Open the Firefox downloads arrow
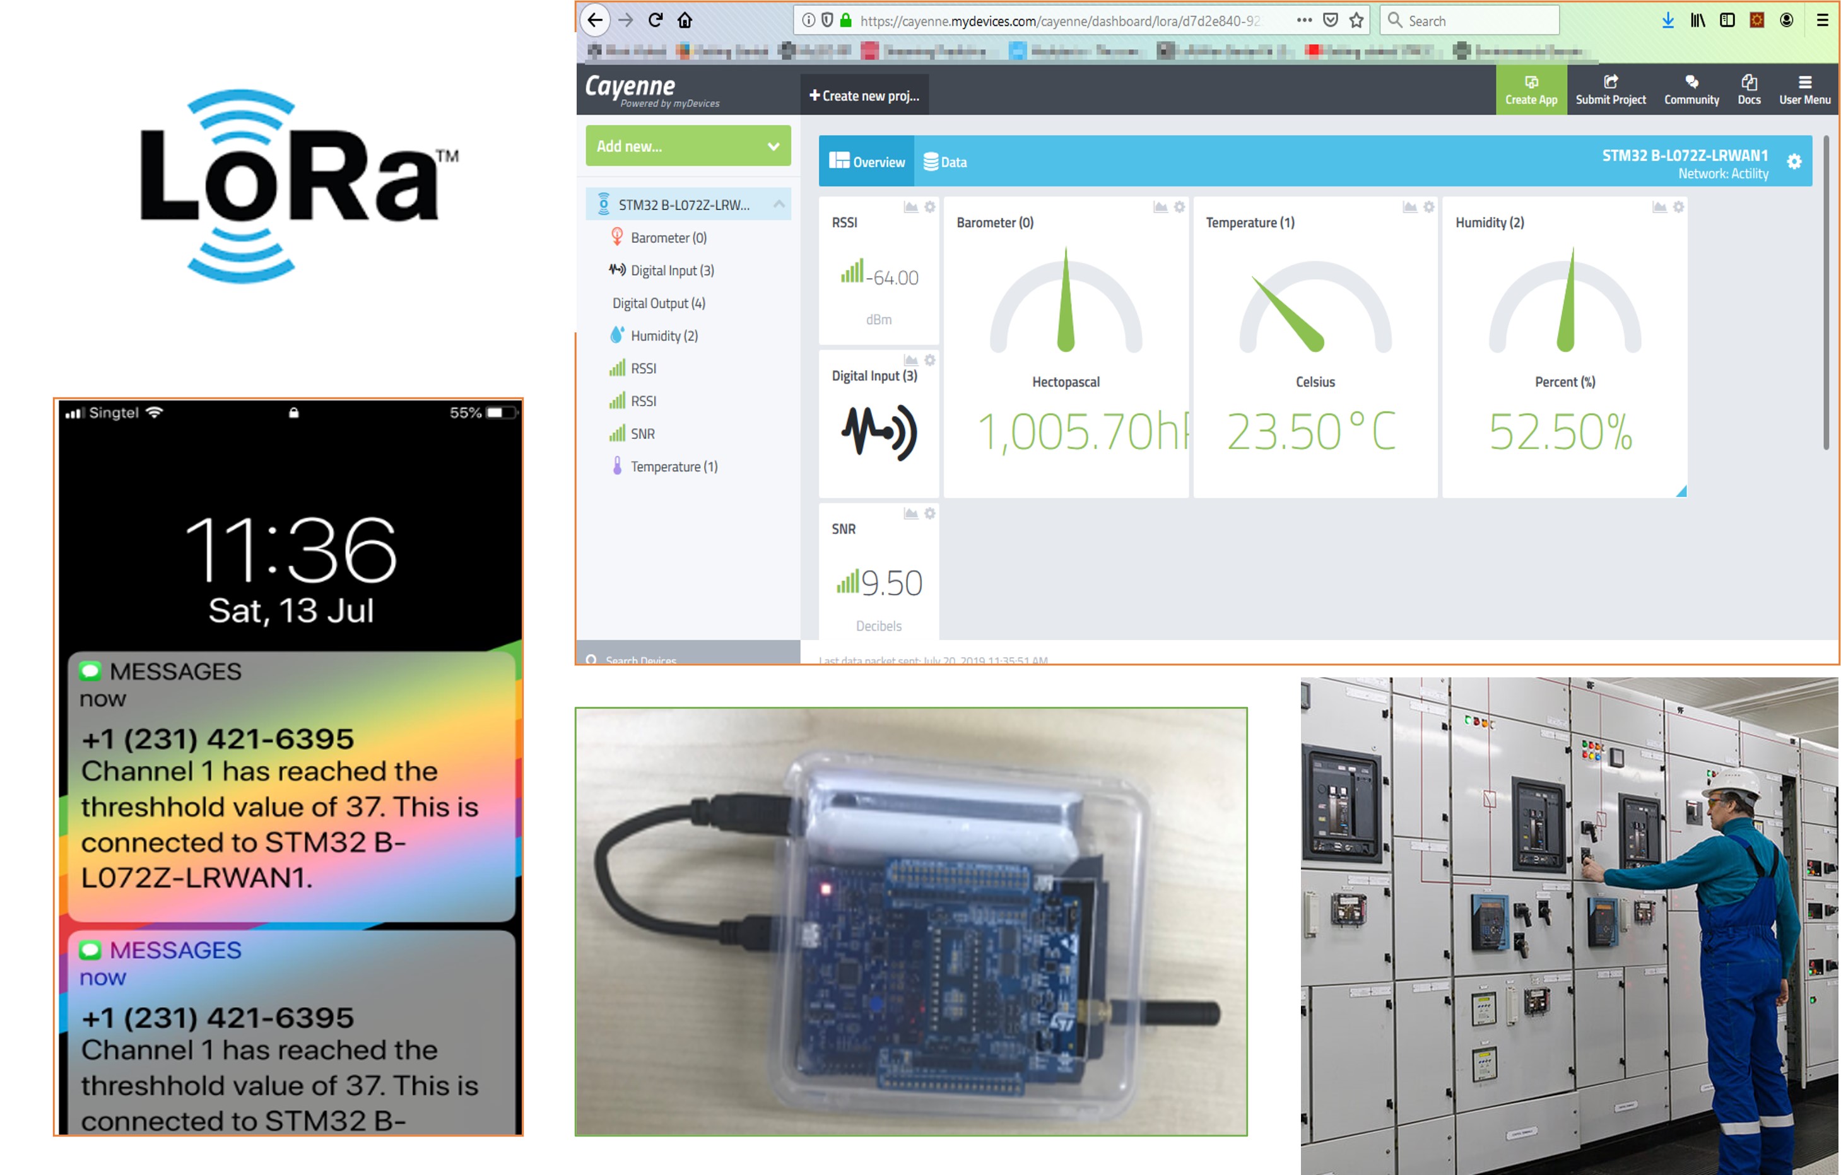Screen dimensions: 1841x1175 pyautogui.click(x=1668, y=20)
